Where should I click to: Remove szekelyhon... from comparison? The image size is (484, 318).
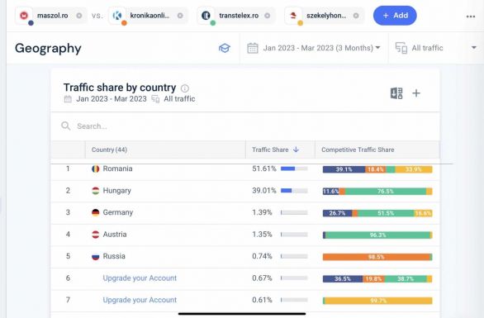pos(356,16)
